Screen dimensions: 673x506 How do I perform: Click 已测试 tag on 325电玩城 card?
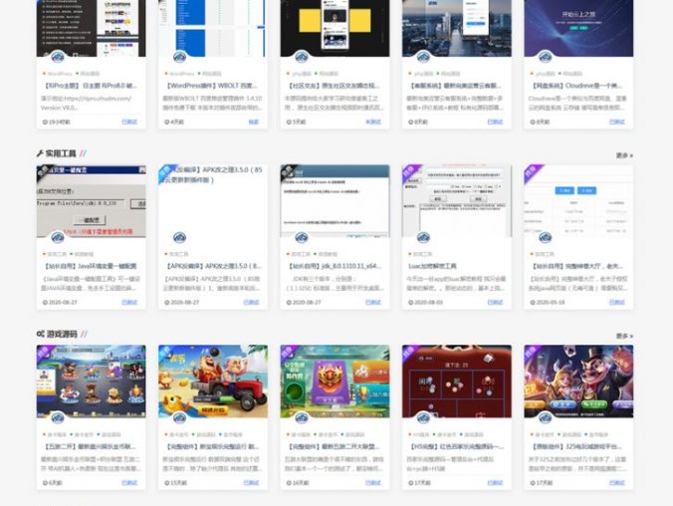tap(617, 483)
